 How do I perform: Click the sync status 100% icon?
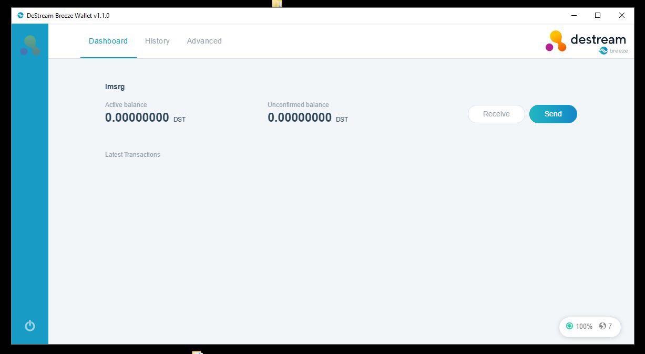[x=569, y=326]
